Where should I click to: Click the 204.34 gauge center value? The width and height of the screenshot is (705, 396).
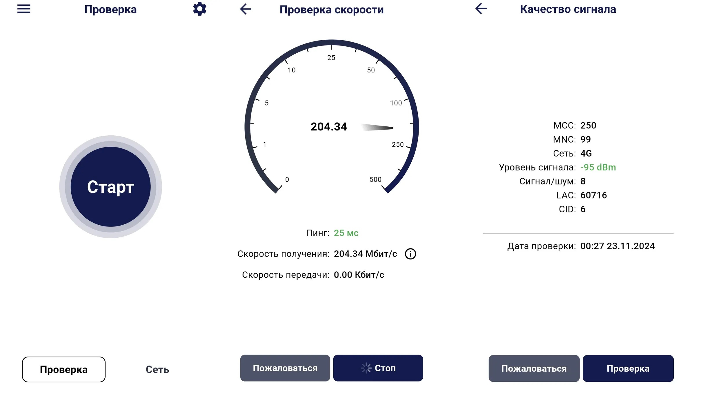329,127
